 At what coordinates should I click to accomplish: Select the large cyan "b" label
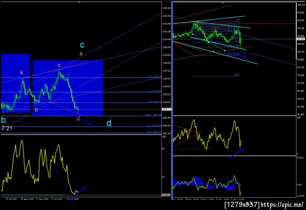coord(4,120)
